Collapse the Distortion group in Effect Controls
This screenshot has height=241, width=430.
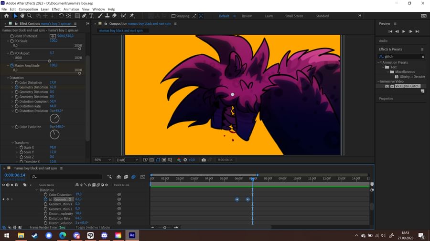pos(8,78)
